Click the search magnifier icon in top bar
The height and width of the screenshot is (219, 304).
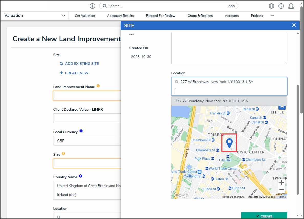105,6
